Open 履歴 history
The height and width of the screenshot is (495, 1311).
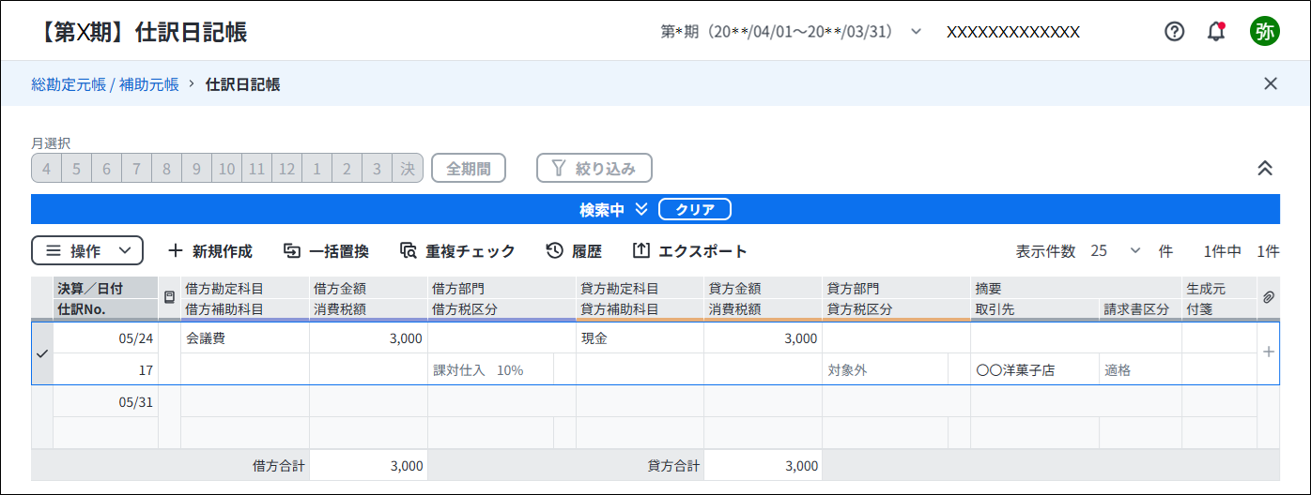(x=574, y=251)
